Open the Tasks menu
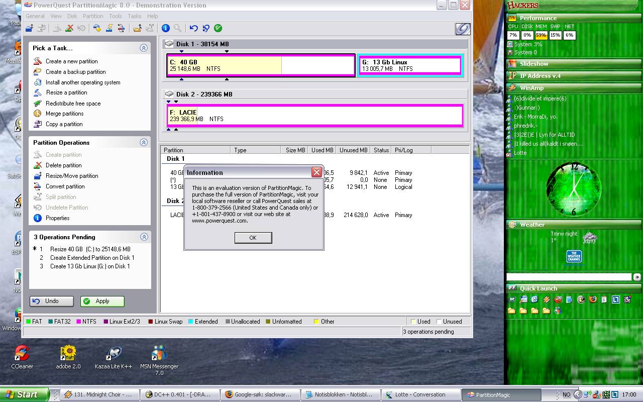 point(135,16)
